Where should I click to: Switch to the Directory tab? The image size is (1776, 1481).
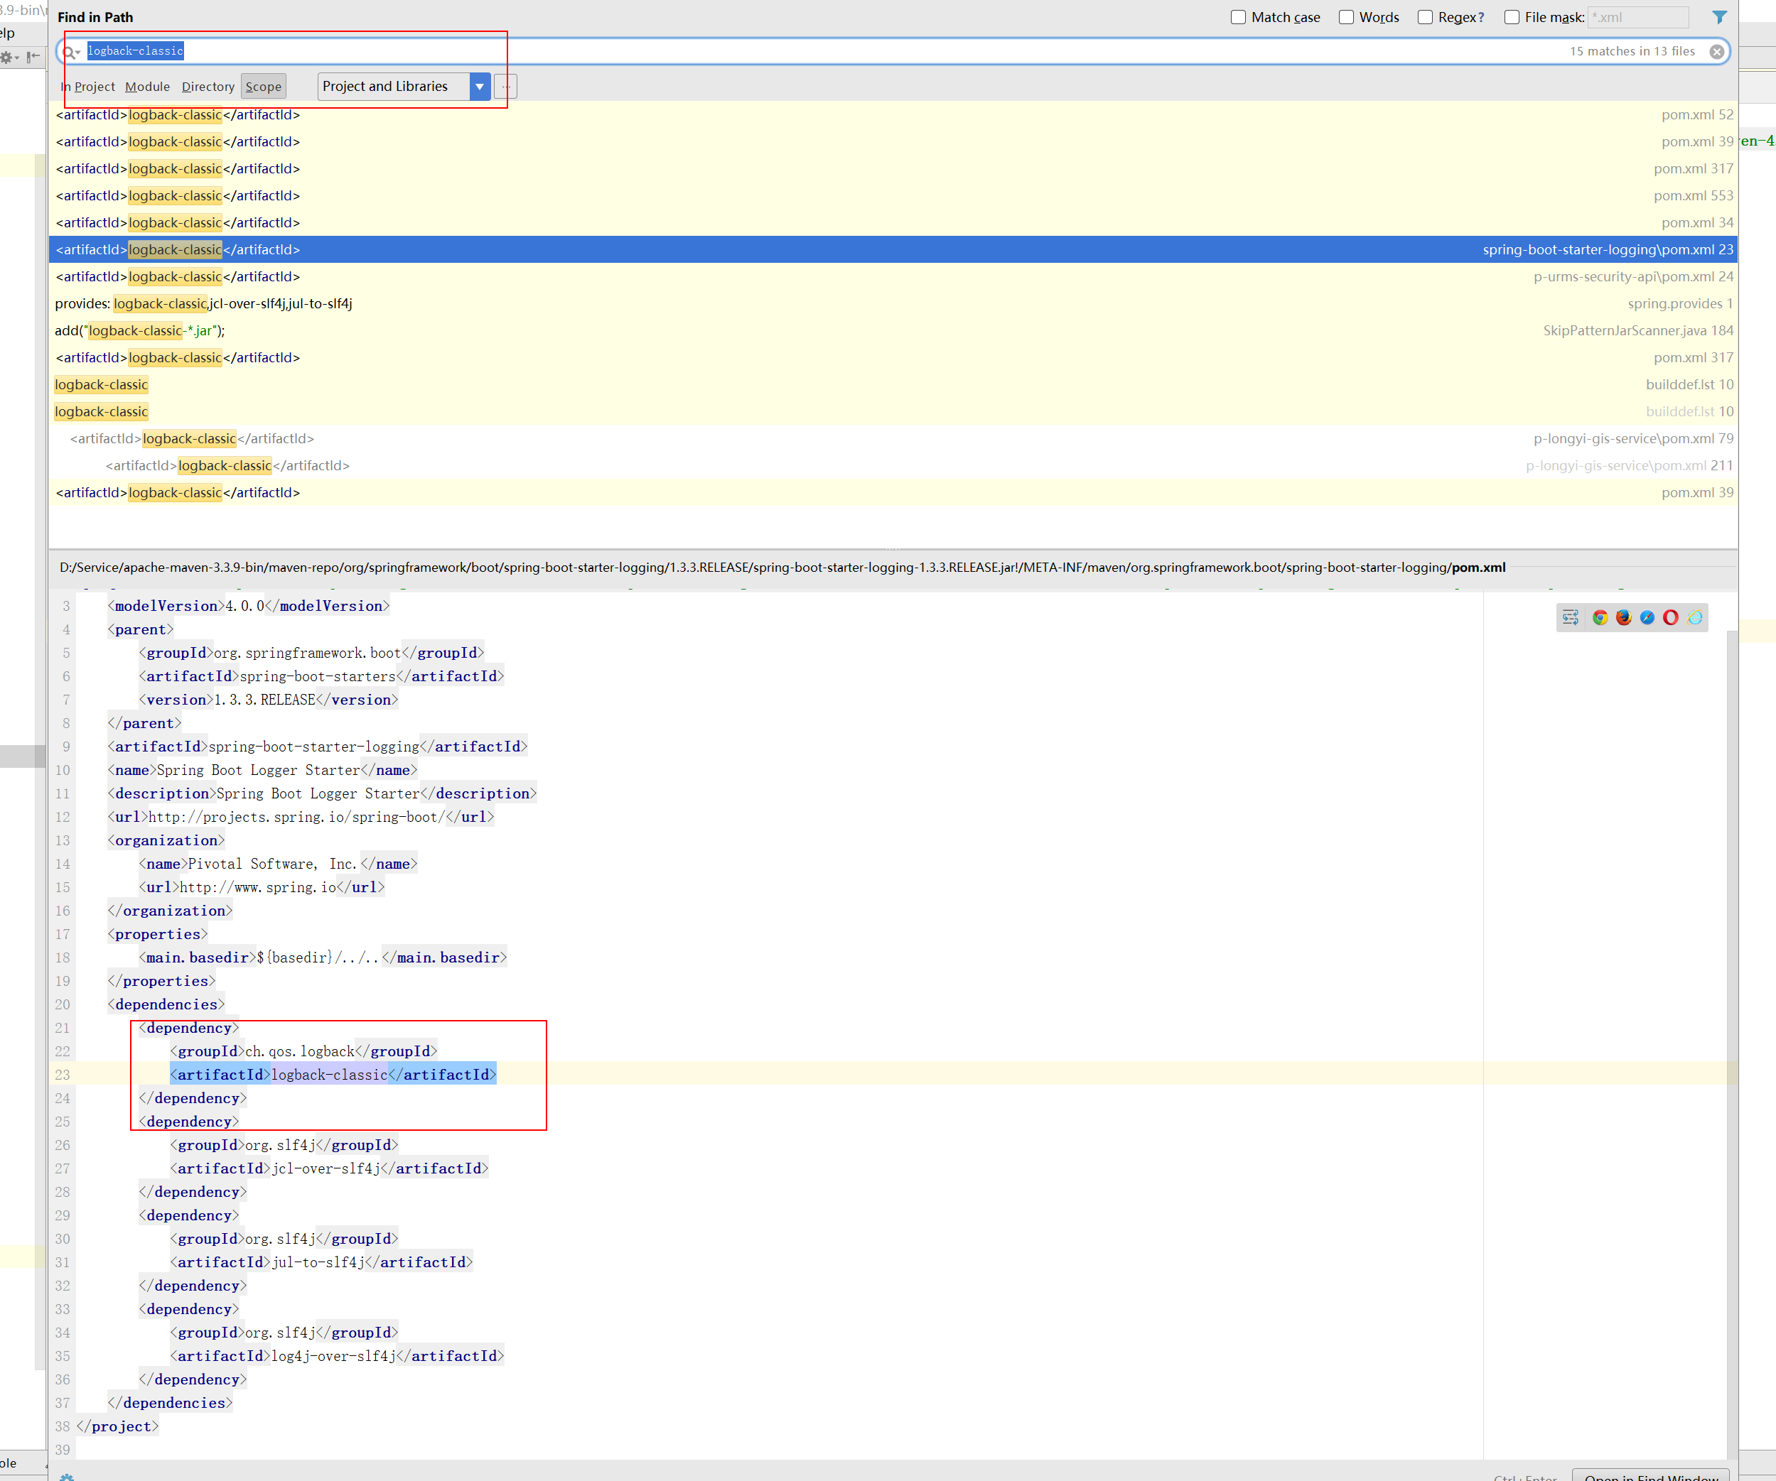(208, 86)
